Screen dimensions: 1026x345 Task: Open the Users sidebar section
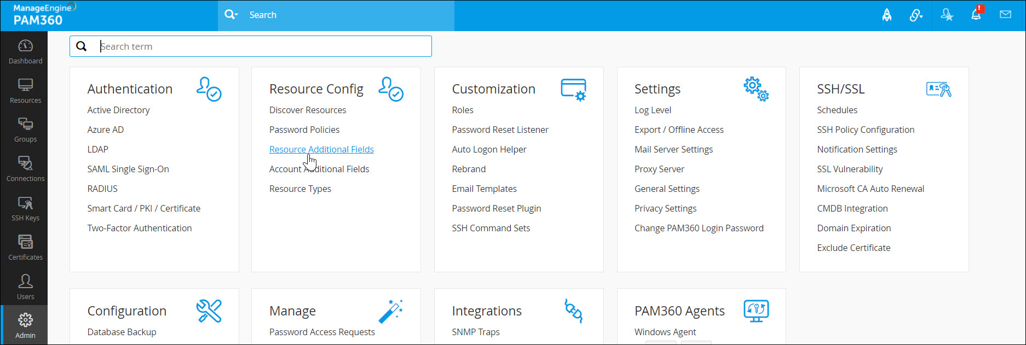click(25, 287)
